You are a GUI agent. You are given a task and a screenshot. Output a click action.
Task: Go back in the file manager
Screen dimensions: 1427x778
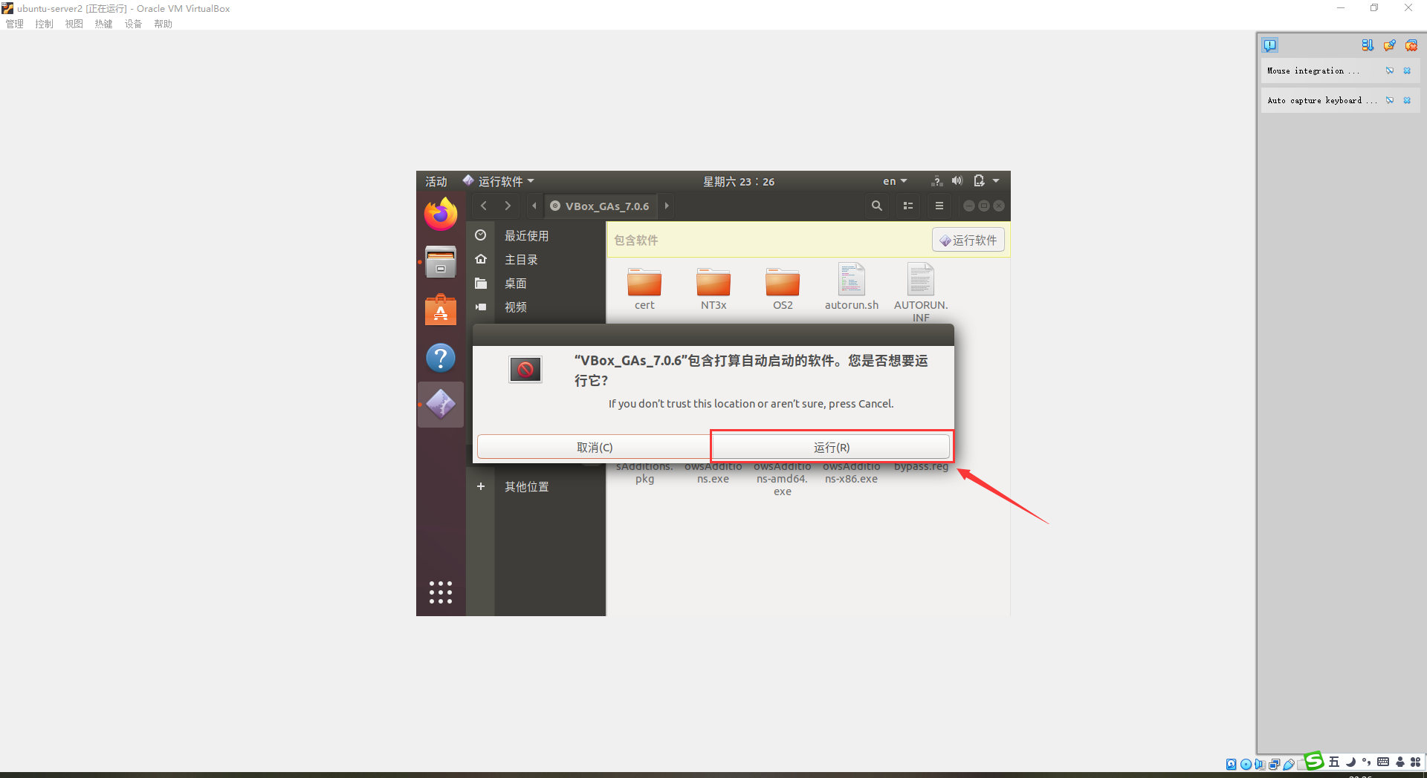(484, 206)
